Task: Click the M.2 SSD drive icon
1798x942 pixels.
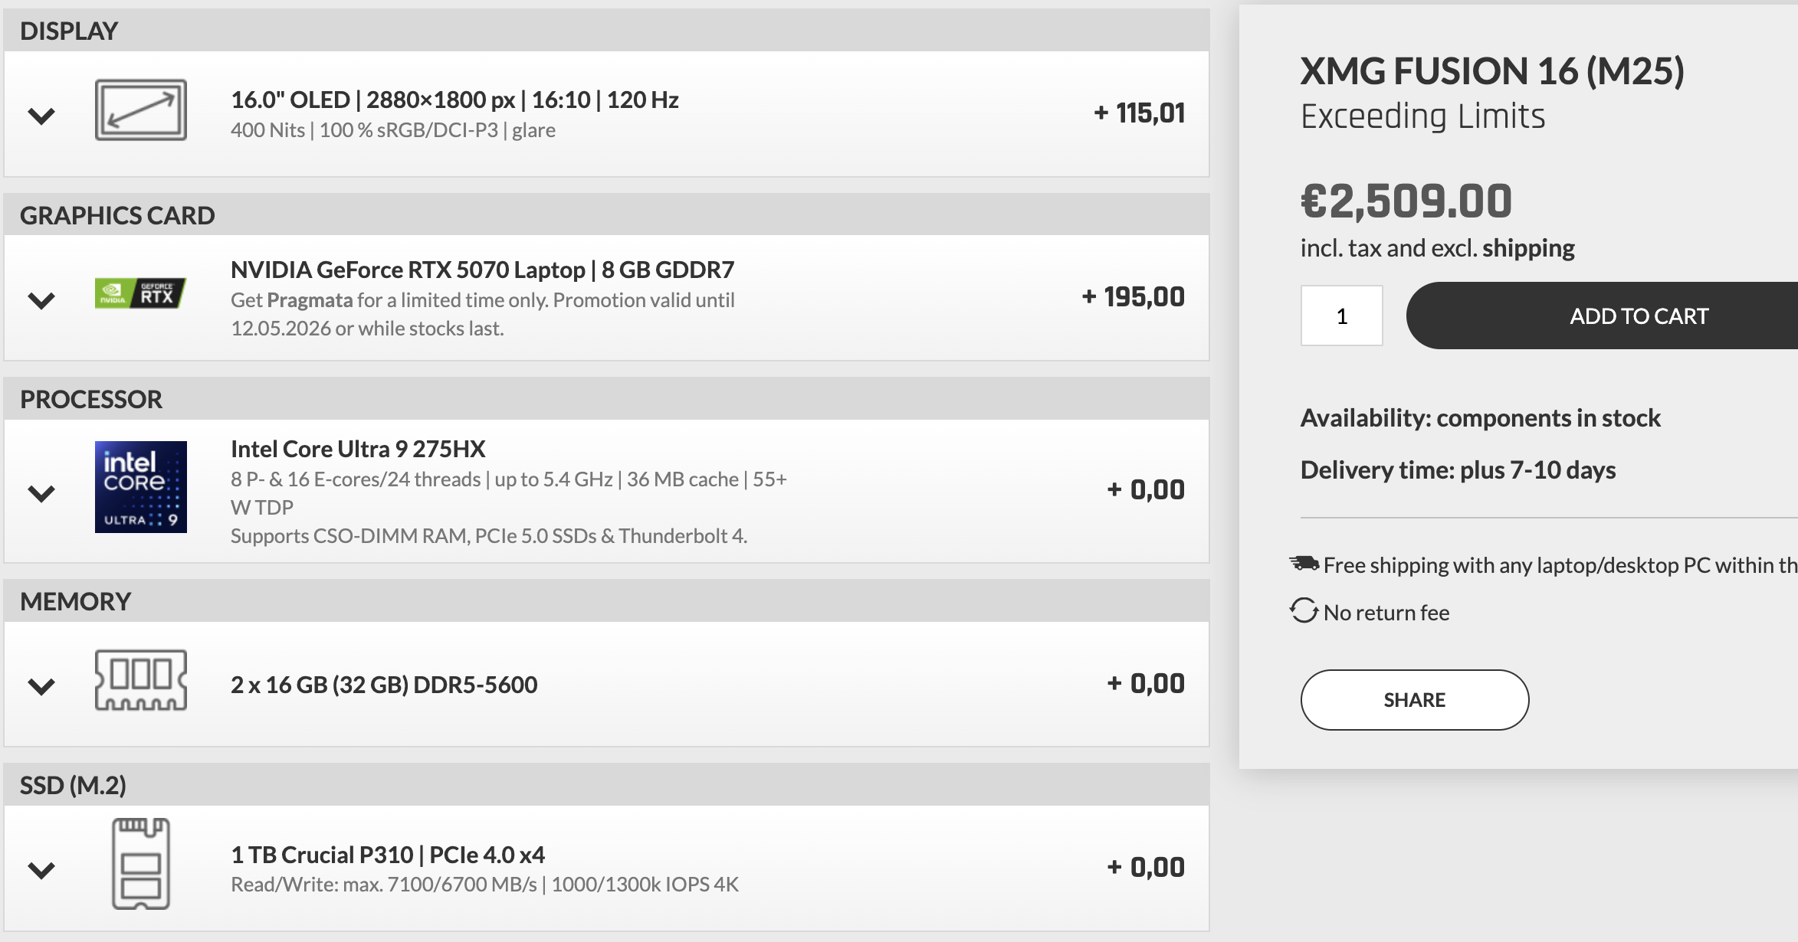Action: tap(141, 864)
